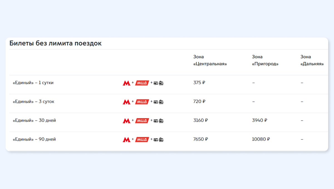Click the price 720 ₽
This screenshot has width=334, height=189.
coord(199,101)
